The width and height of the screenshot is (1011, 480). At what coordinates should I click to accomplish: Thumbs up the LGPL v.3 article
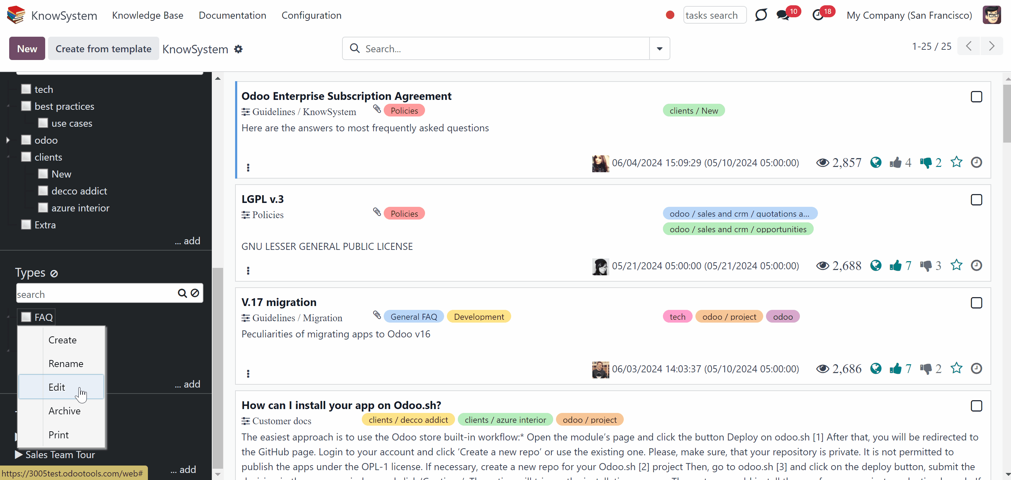coord(895,266)
